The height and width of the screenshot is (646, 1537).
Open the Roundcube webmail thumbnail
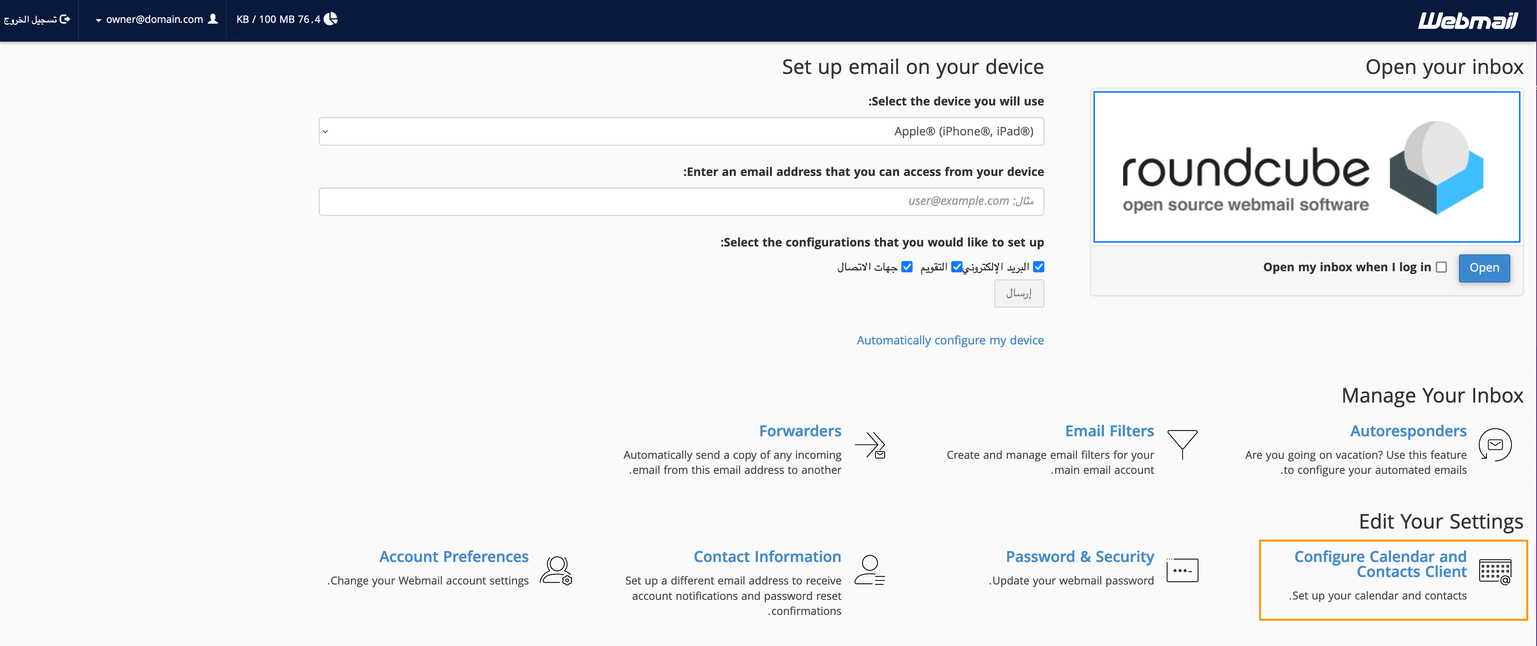tap(1306, 167)
